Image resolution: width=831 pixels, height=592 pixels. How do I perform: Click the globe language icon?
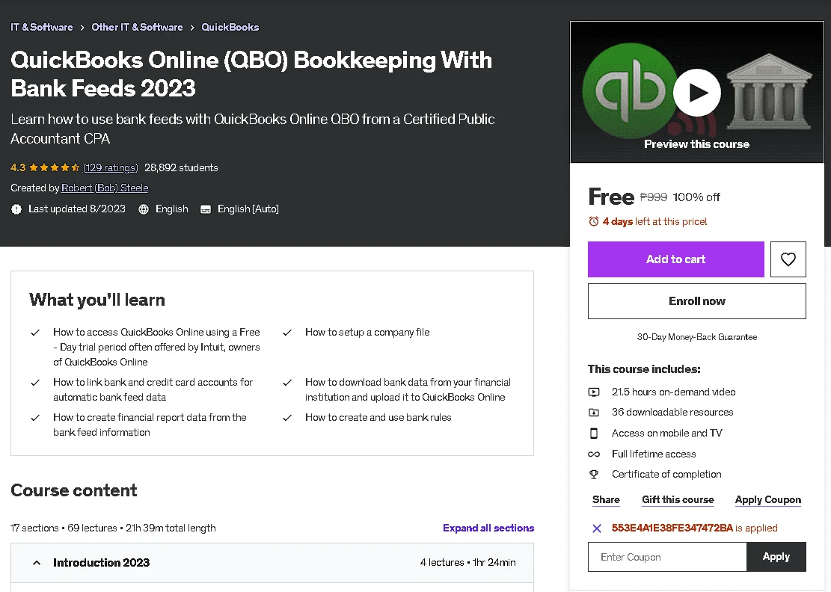143,209
